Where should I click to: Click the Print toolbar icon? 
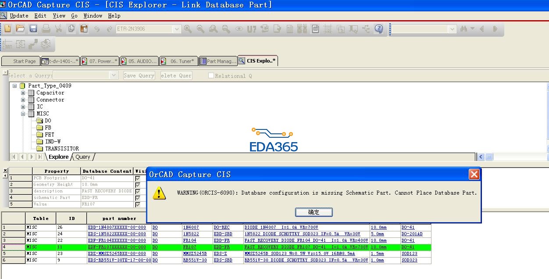46,29
